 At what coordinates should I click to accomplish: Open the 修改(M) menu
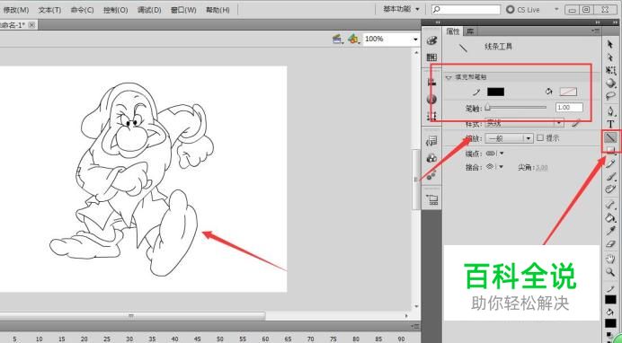point(15,10)
